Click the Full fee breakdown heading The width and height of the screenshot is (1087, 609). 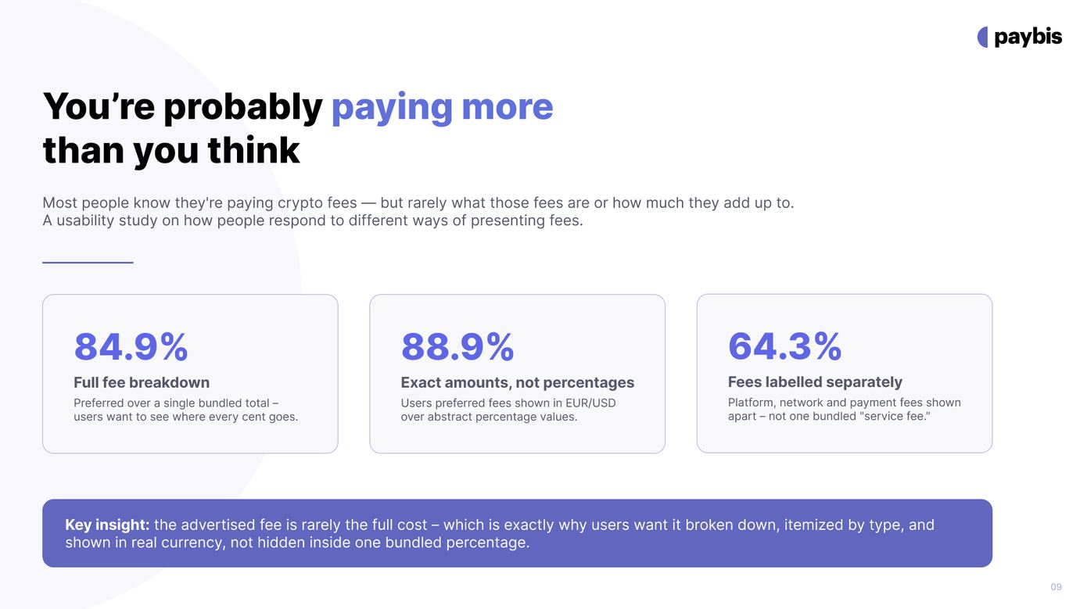(x=142, y=382)
